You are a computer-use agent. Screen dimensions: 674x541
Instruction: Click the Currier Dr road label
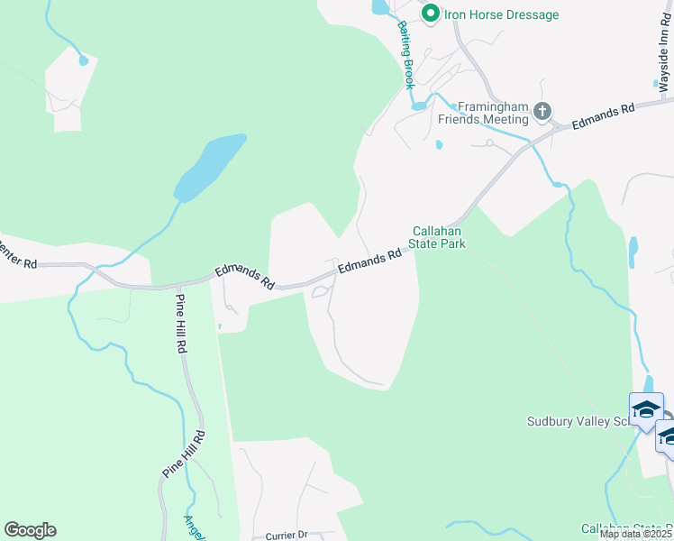coord(287,535)
